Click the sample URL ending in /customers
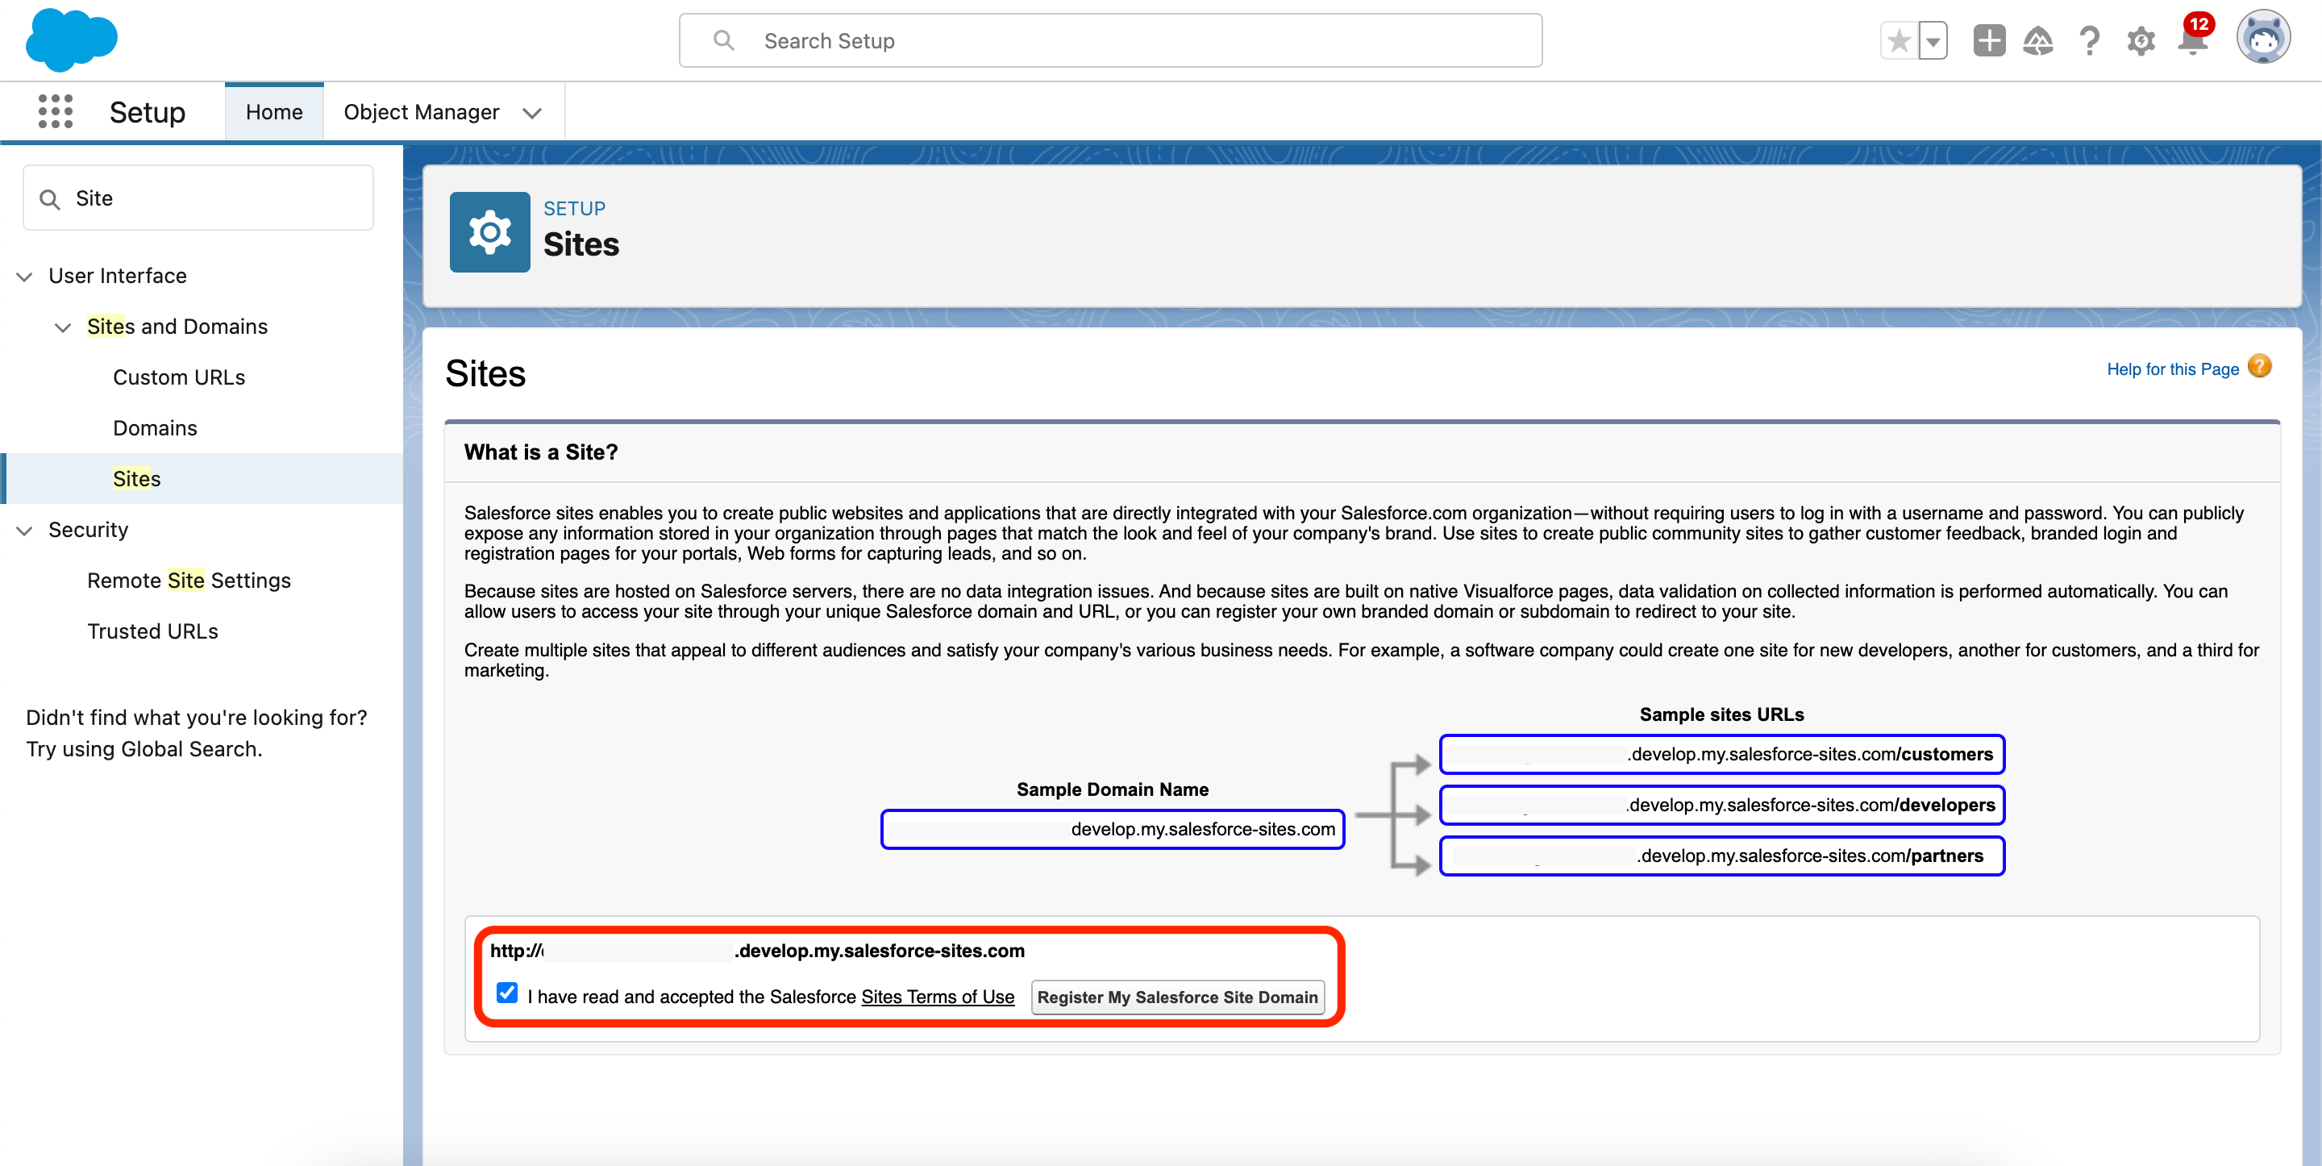The image size is (2322, 1166). [x=1721, y=754]
